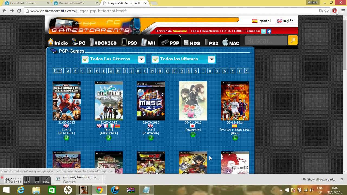Image resolution: width=347 pixels, height=195 pixels.
Task: Download torrent icon under Ultimate Alliance
Action: click(x=66, y=138)
